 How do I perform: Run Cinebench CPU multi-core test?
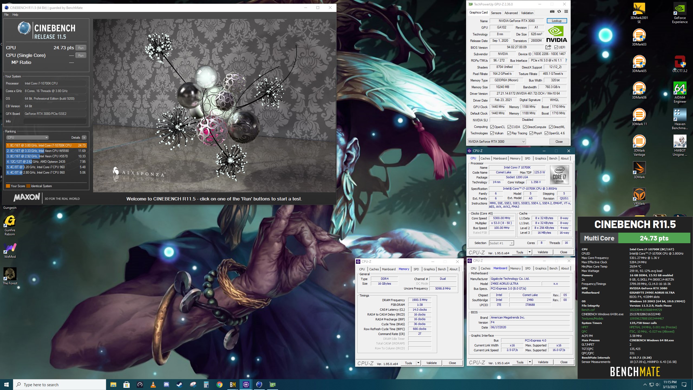point(81,48)
